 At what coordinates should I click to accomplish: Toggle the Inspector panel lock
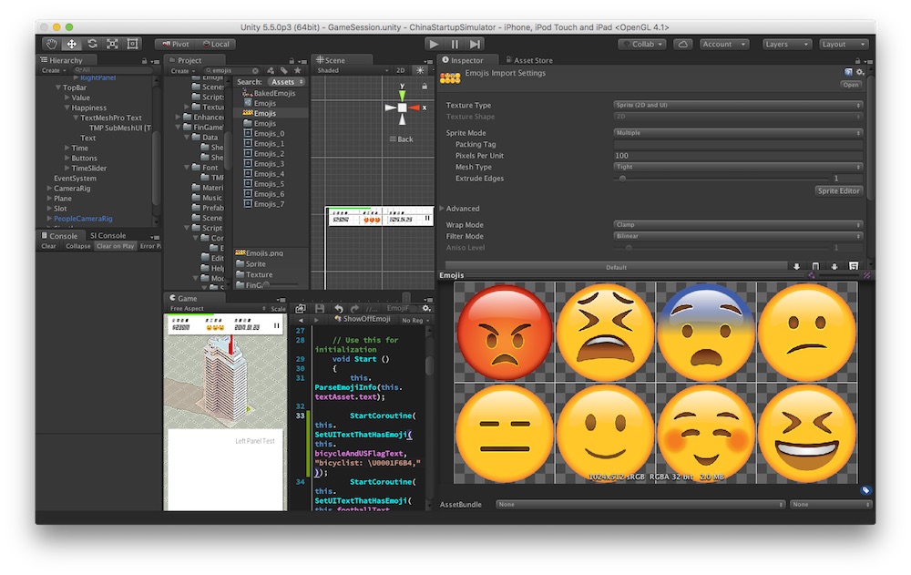click(857, 60)
